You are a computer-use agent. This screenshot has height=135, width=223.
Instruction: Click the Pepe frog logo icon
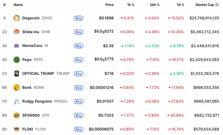coord(17,60)
